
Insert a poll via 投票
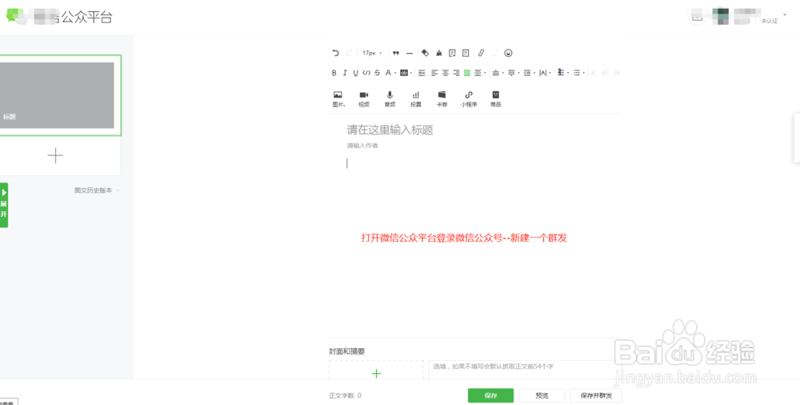click(x=416, y=99)
